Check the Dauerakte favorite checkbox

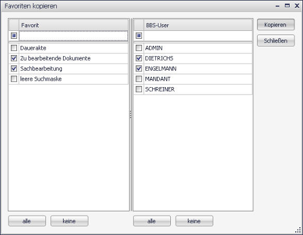[x=14, y=48]
